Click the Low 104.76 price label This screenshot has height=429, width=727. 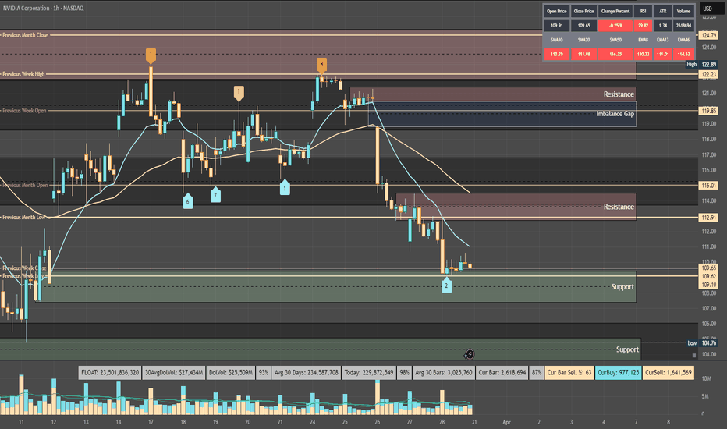tap(701, 343)
